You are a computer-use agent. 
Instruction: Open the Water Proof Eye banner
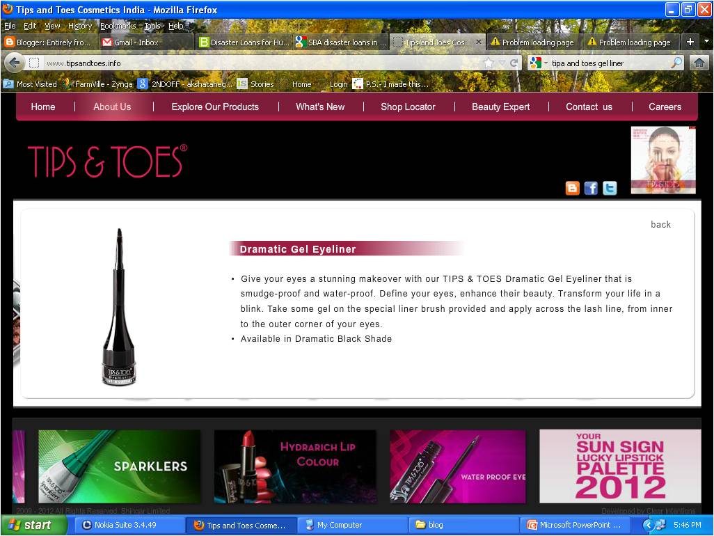coord(458,466)
